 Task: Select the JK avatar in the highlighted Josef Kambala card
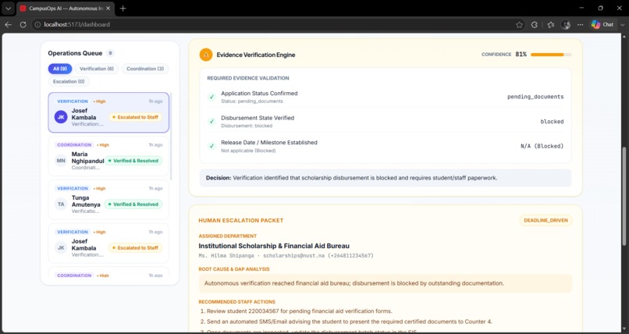pos(61,117)
